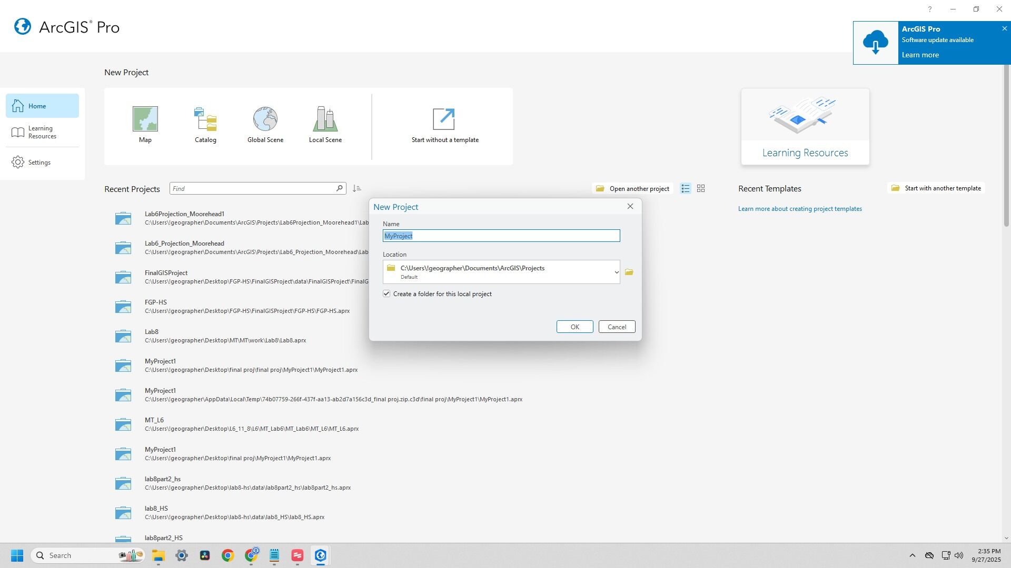Switch recent projects to list view

[685, 188]
